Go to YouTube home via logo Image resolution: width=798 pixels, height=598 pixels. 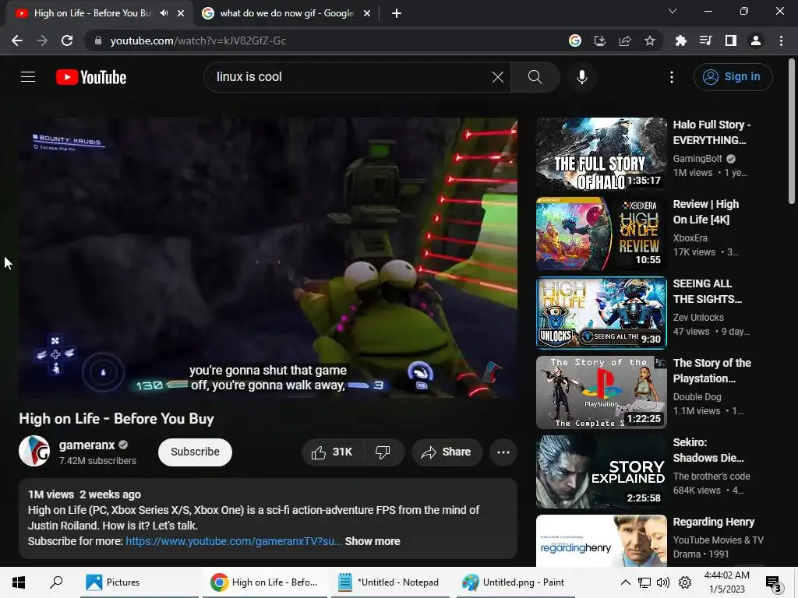point(91,77)
